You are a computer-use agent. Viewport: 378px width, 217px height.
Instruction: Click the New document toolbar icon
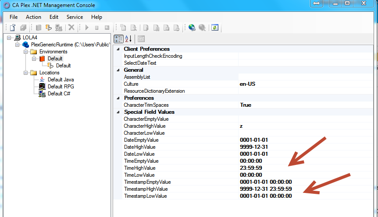click(x=13, y=28)
